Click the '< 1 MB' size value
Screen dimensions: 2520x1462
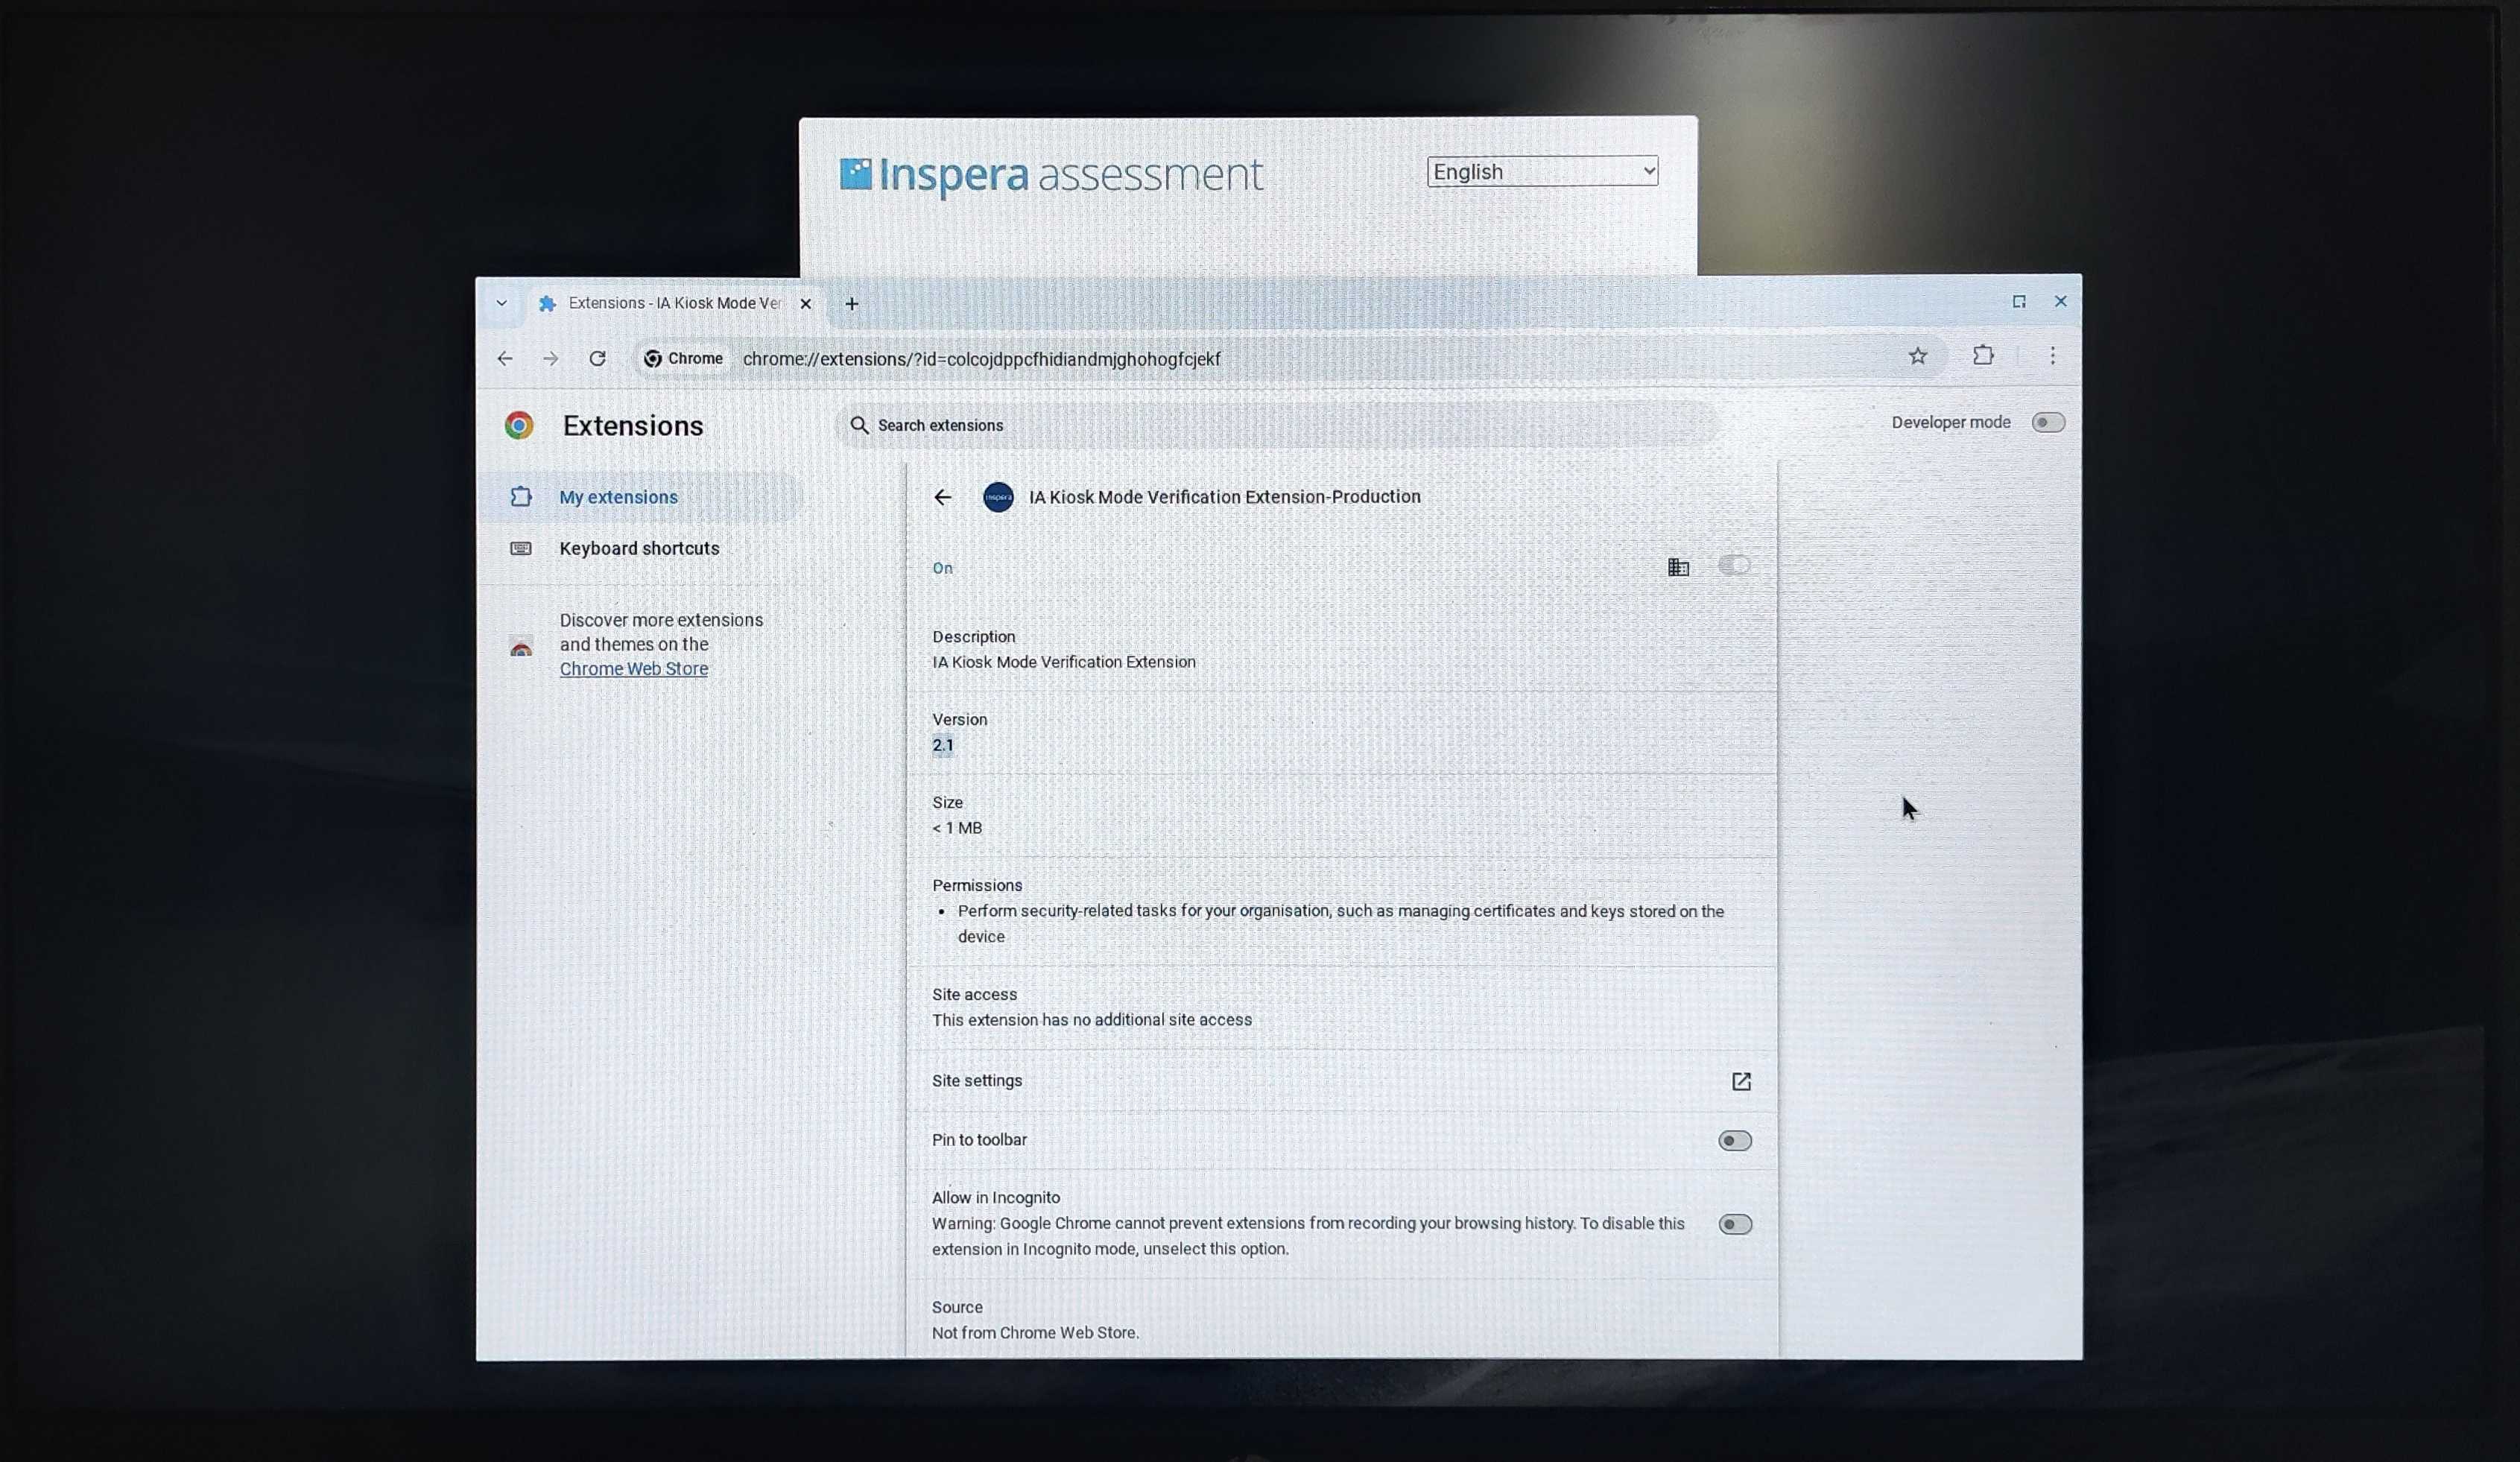pos(957,828)
